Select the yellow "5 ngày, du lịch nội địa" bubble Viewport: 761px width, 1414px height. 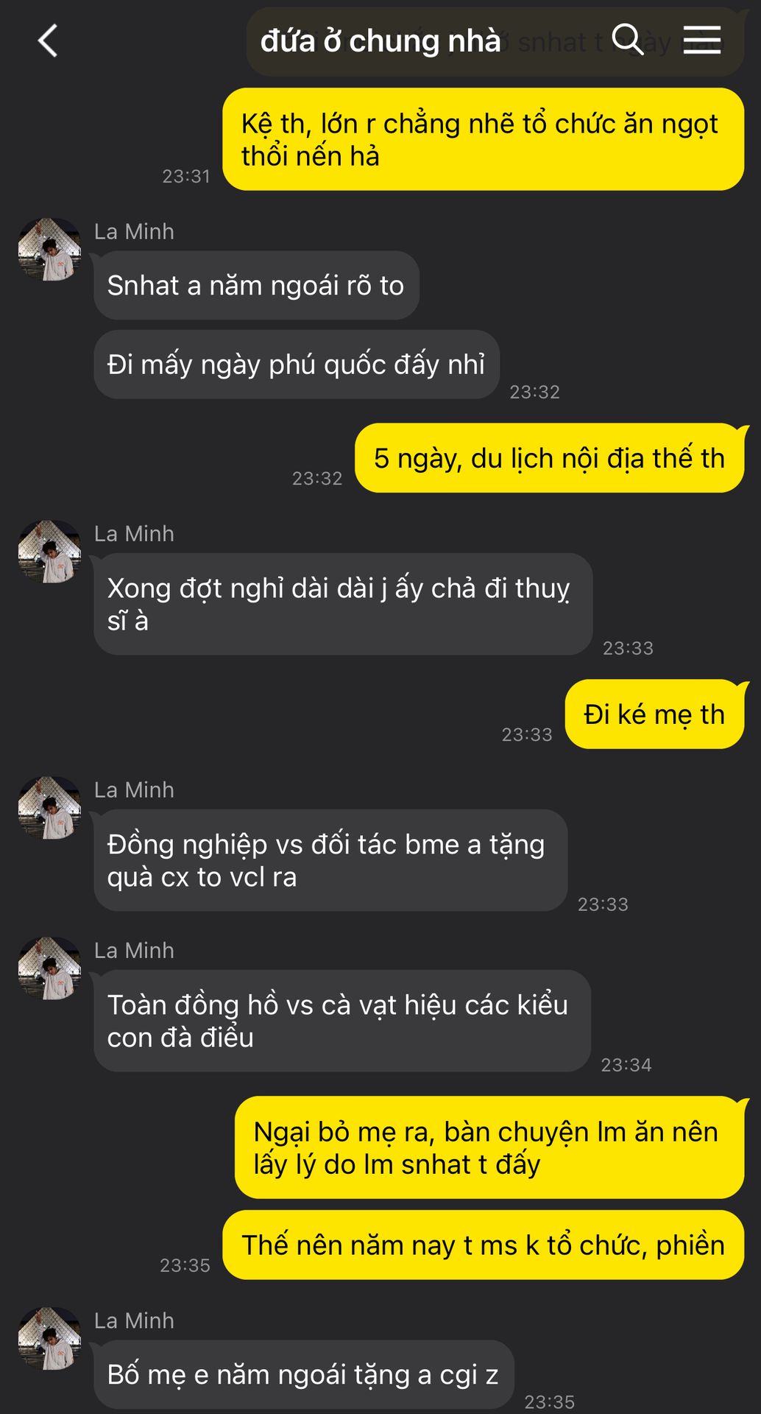[550, 458]
